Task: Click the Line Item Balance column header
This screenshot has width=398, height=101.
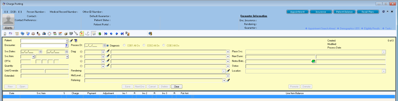Action: (295, 93)
